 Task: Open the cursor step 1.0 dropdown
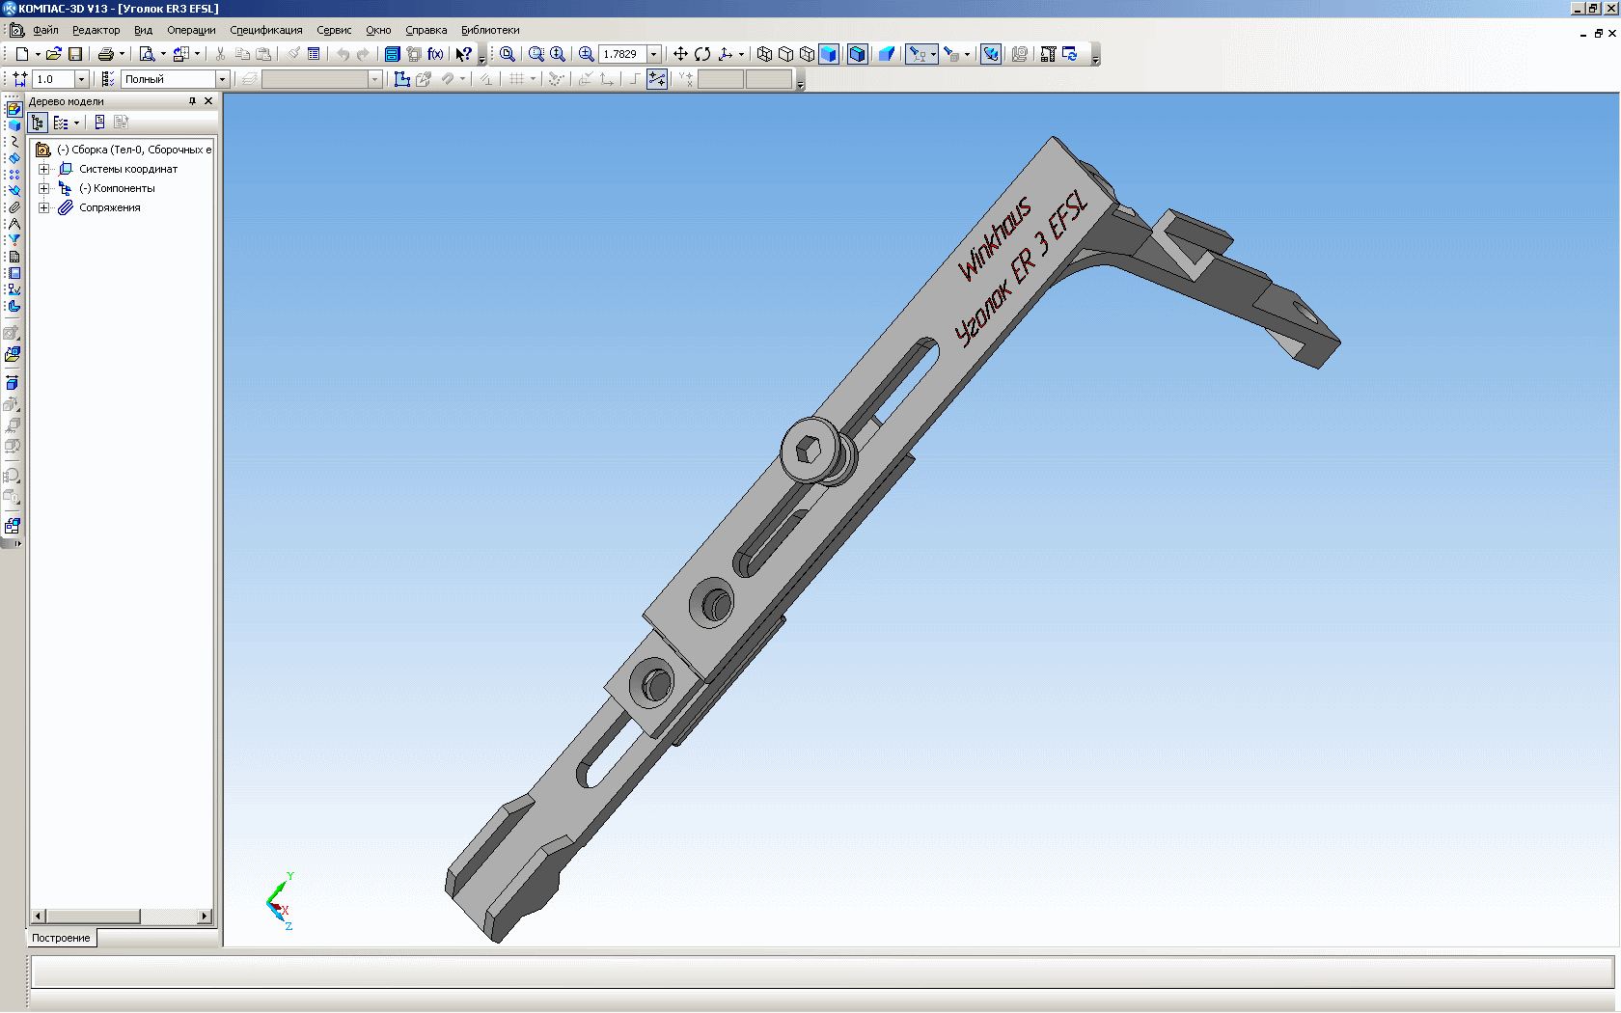[81, 79]
